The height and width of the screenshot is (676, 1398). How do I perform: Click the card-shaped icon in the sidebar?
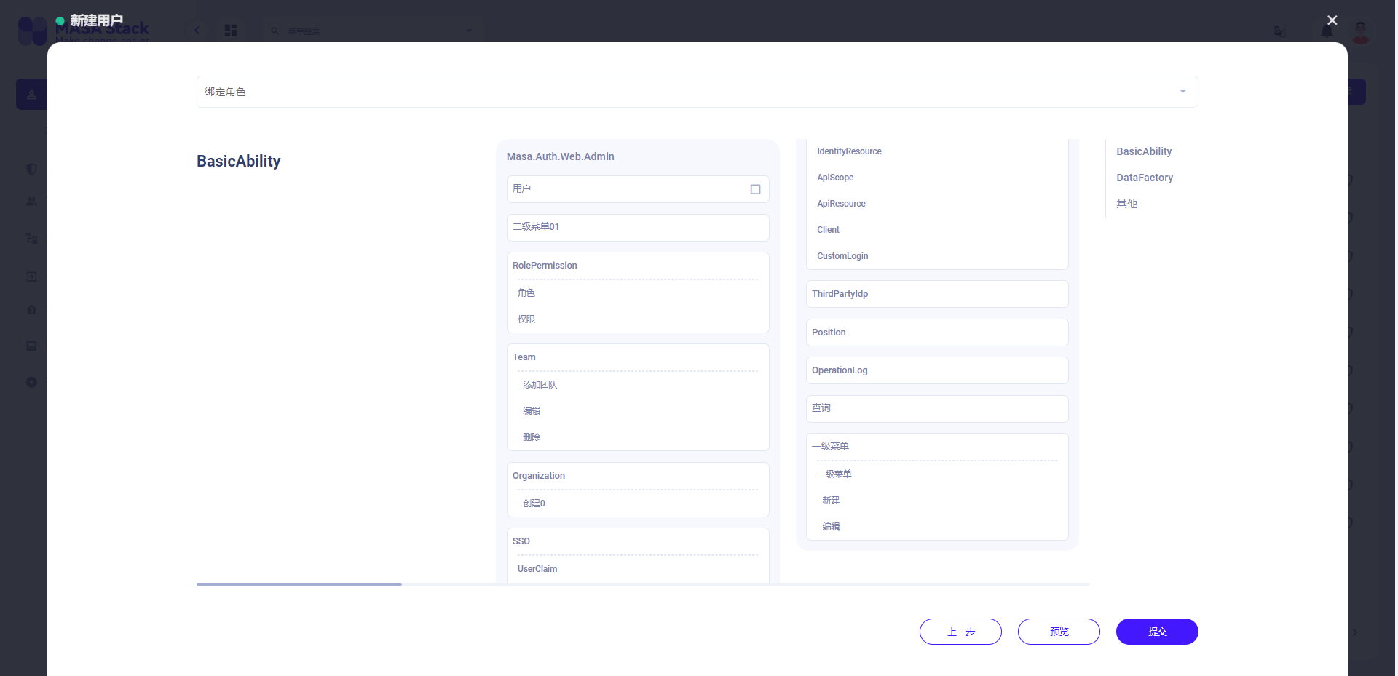31,346
